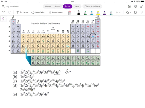The height and width of the screenshot is (108, 145).
Task: Tap the H element cell
Action: tap(13, 22)
